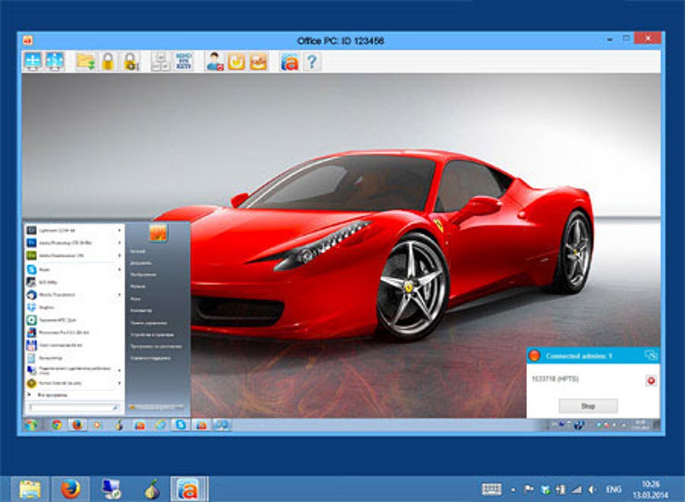This screenshot has height=502, width=685.
Task: Click the orange icon left of Ammyy logo
Action: click(x=259, y=62)
